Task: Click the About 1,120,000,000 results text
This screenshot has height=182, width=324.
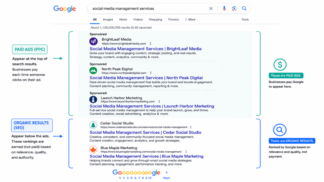Action: pos(121,28)
